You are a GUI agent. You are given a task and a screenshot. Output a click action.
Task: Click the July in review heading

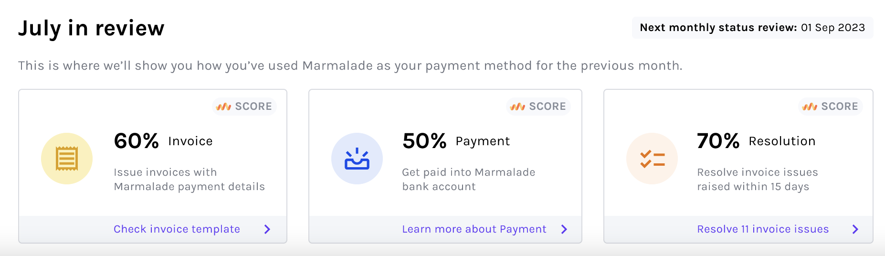[91, 28]
